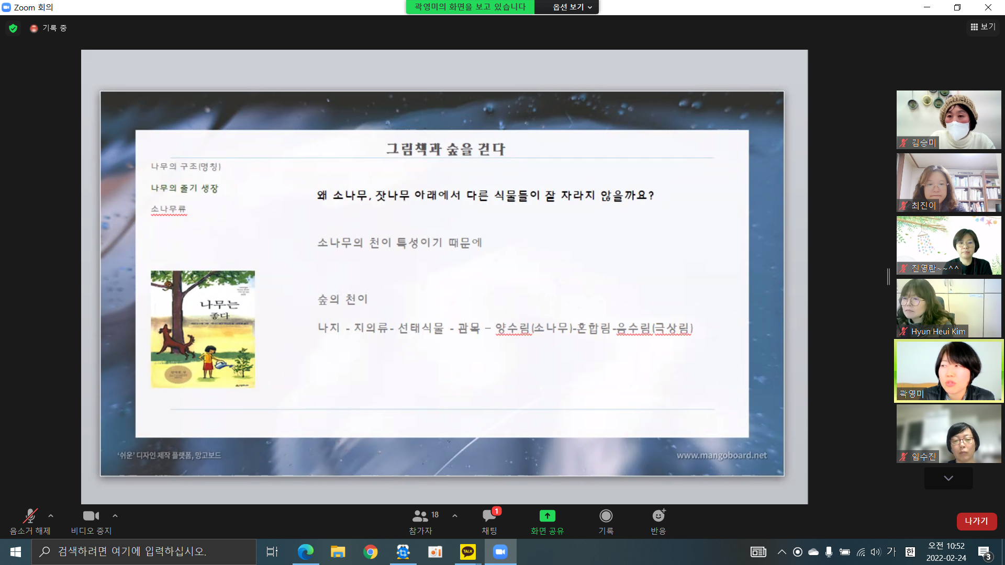Click green encryption shield icon

[13, 28]
